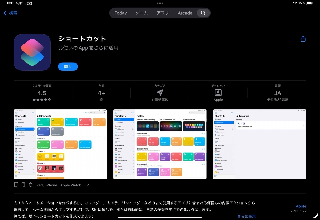
Task: Expand the supported devices chevron
Action: tap(86, 185)
